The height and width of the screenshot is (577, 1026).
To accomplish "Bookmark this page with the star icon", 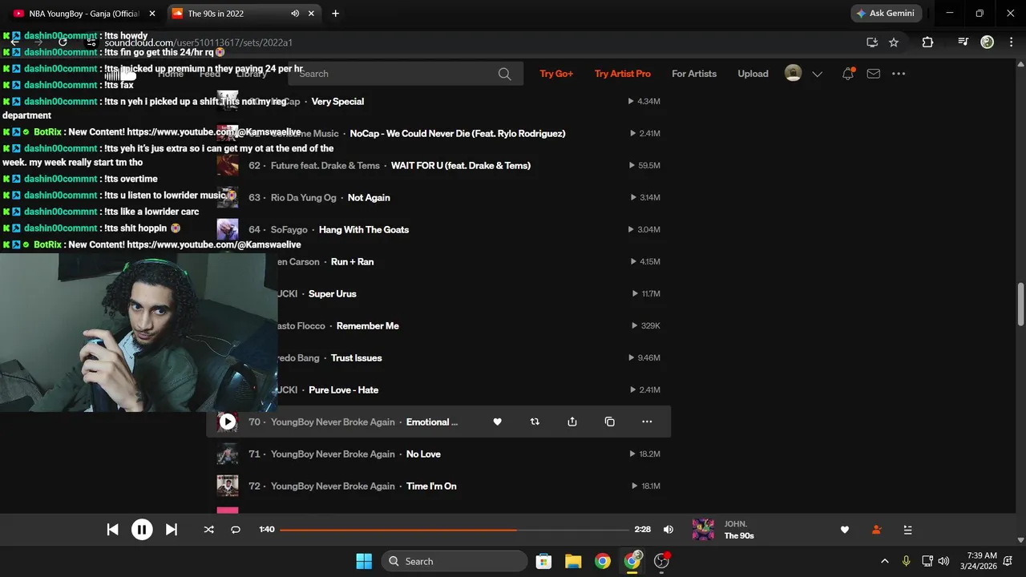I will point(894,42).
